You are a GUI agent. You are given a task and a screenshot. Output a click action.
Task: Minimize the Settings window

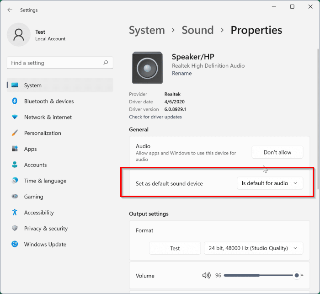[x=274, y=7]
